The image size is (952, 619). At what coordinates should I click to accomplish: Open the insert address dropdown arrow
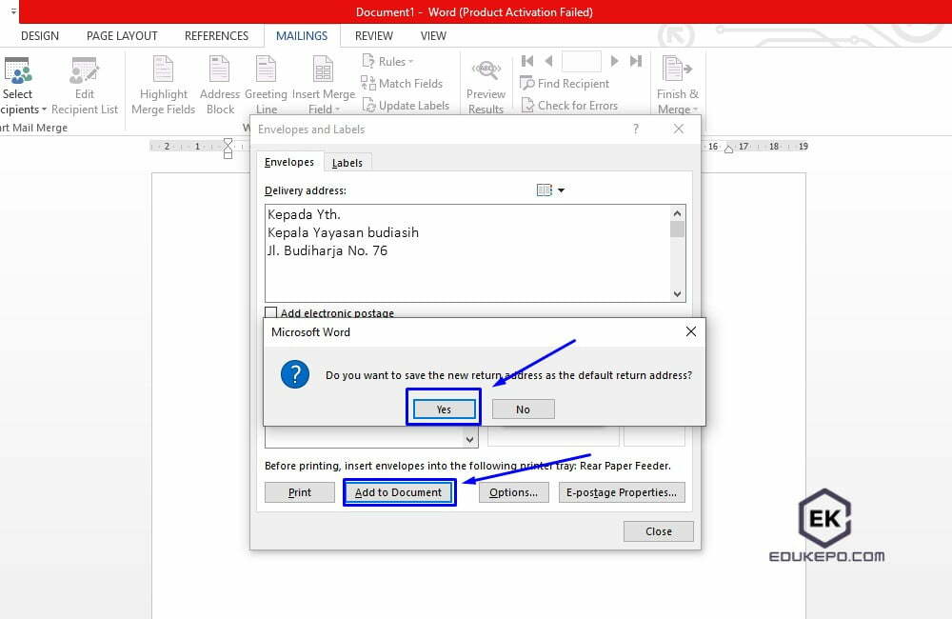pyautogui.click(x=560, y=190)
